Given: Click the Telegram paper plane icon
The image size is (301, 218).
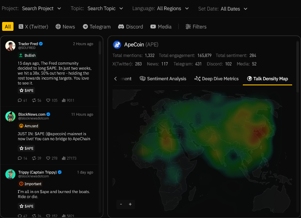Looking at the screenshot, I should (x=86, y=27).
